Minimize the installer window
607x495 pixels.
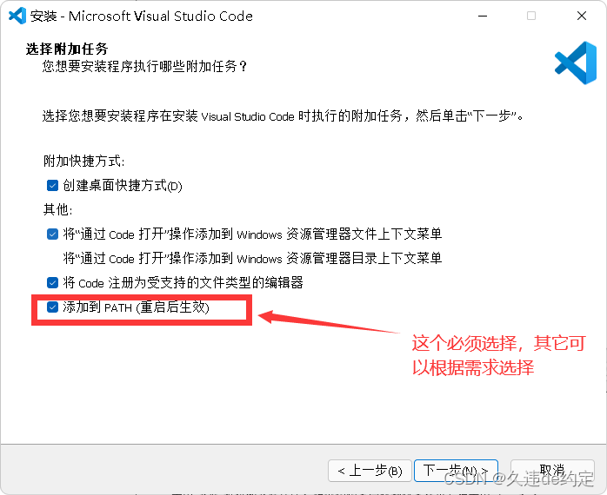(483, 16)
